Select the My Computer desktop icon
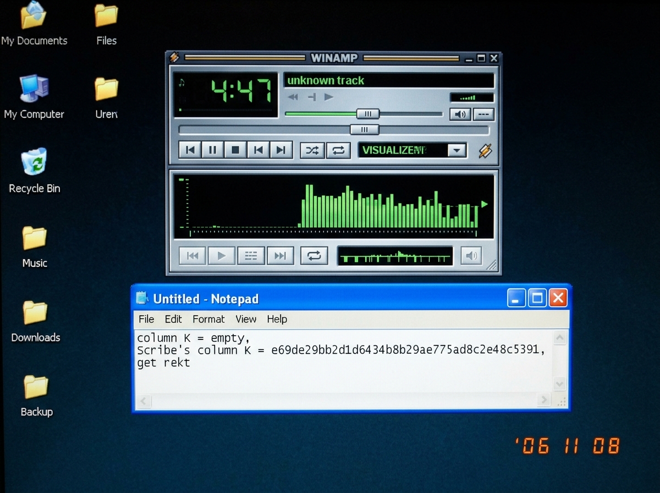Viewport: 660px width, 493px height. coord(34,97)
